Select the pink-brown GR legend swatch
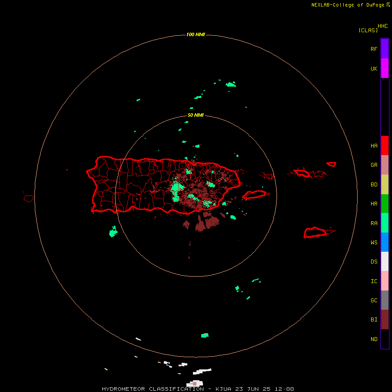The height and width of the screenshot is (392, 392). [385, 165]
